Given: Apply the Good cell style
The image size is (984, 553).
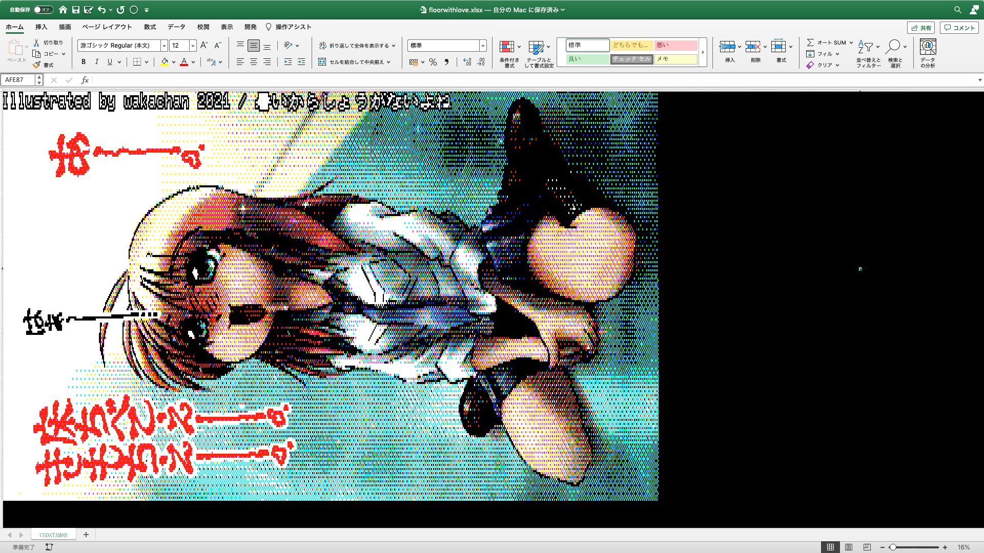Looking at the screenshot, I should (587, 59).
